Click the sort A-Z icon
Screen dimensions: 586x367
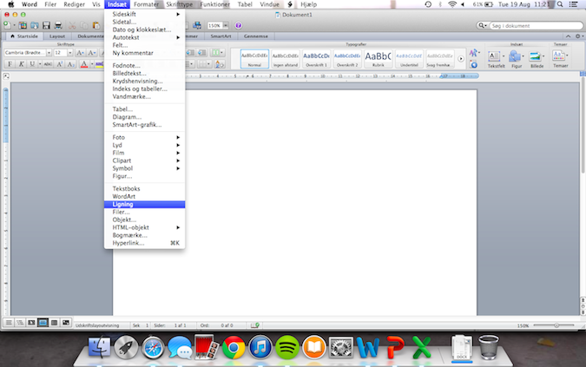pos(220,64)
